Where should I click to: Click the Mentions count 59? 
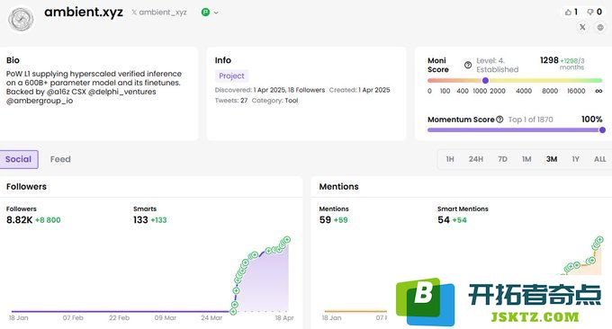click(325, 220)
